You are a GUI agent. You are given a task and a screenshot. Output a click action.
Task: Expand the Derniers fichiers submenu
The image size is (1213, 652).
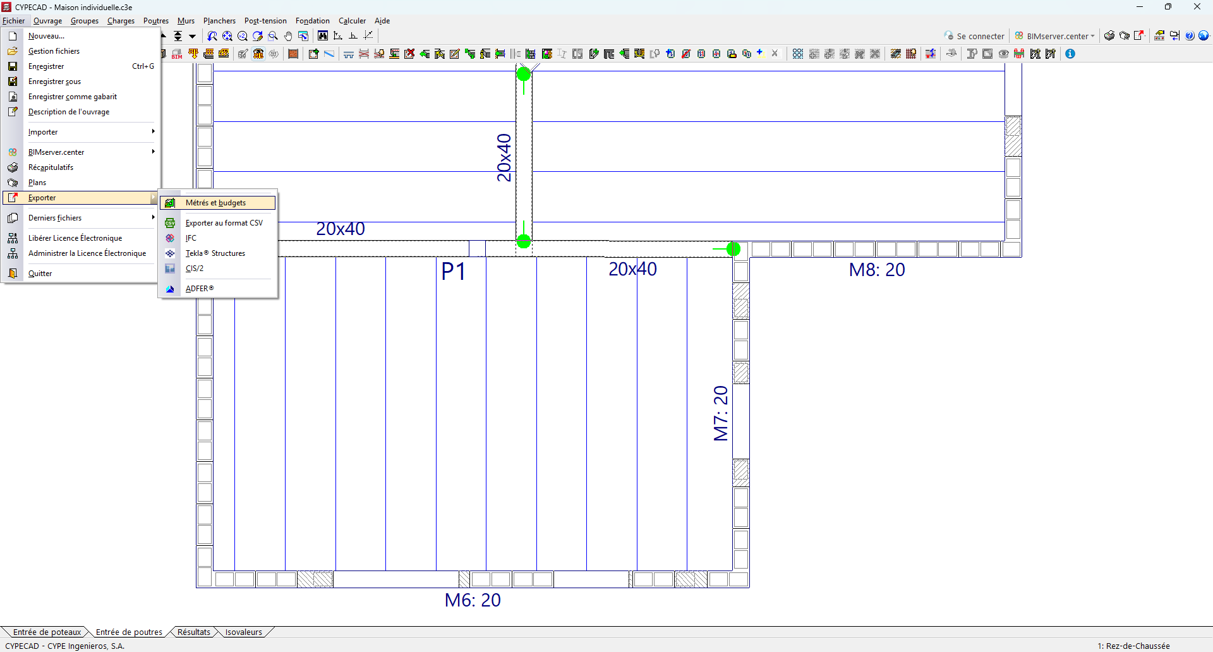pos(81,218)
